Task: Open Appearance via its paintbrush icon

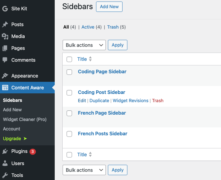Action: [5, 76]
